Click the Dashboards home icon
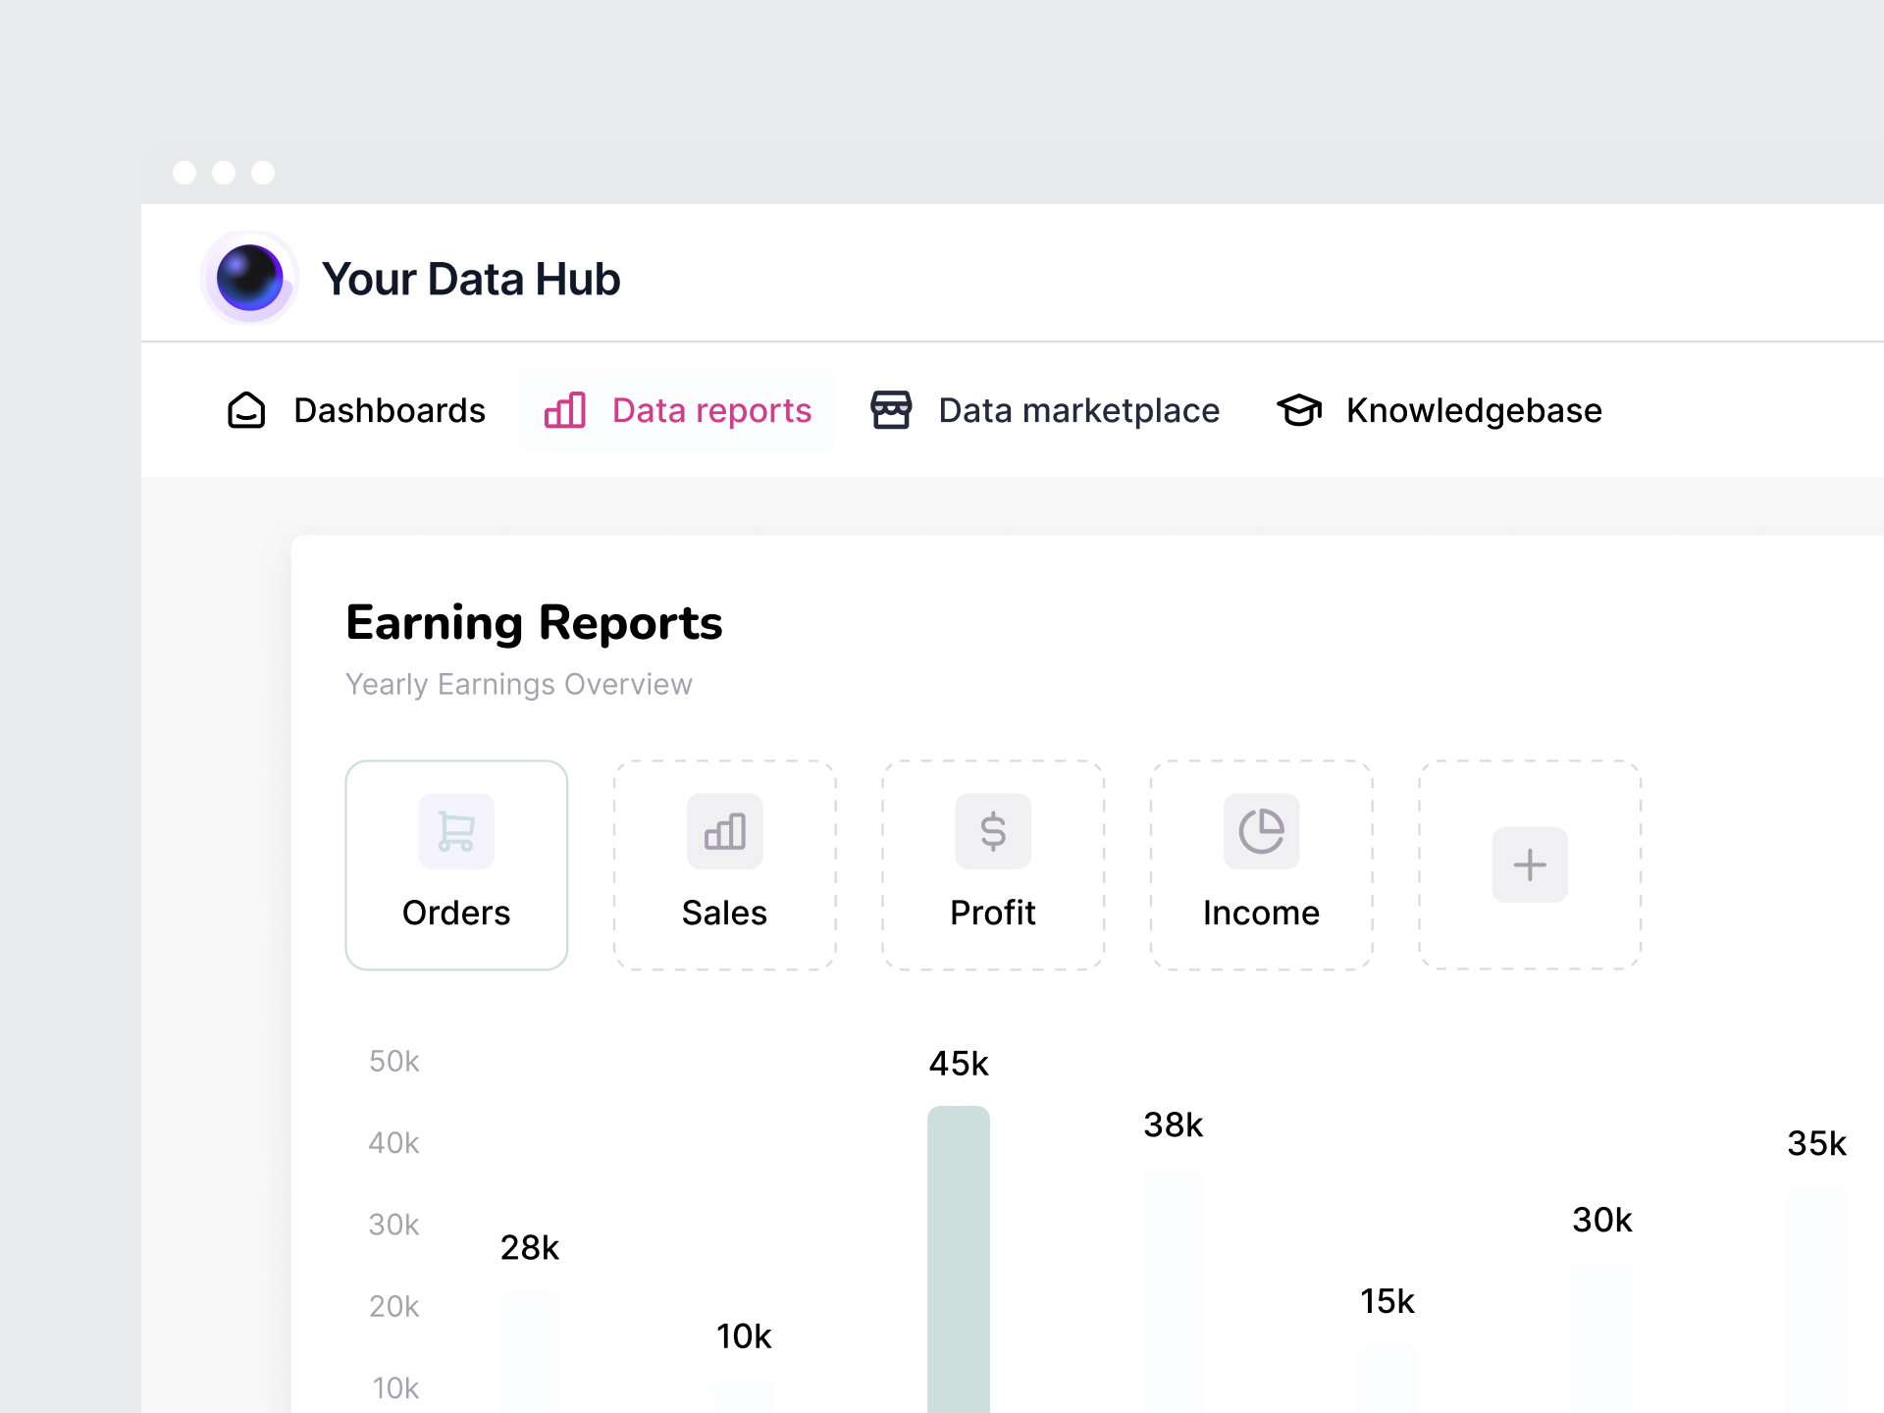This screenshot has height=1413, width=1884. [246, 410]
